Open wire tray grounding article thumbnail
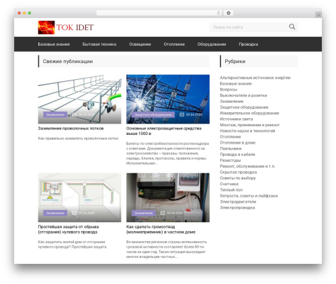Screen dimensions: 336x284 [79, 99]
